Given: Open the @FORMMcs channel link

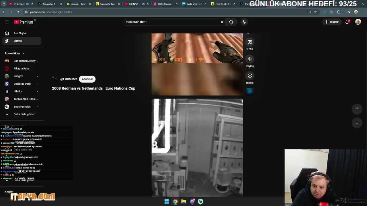Looking at the screenshot, I should pos(69,79).
